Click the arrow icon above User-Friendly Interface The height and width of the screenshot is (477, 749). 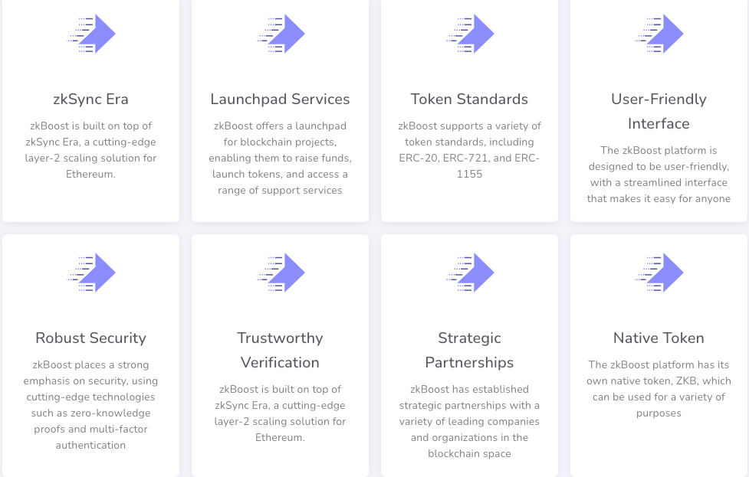pos(659,34)
